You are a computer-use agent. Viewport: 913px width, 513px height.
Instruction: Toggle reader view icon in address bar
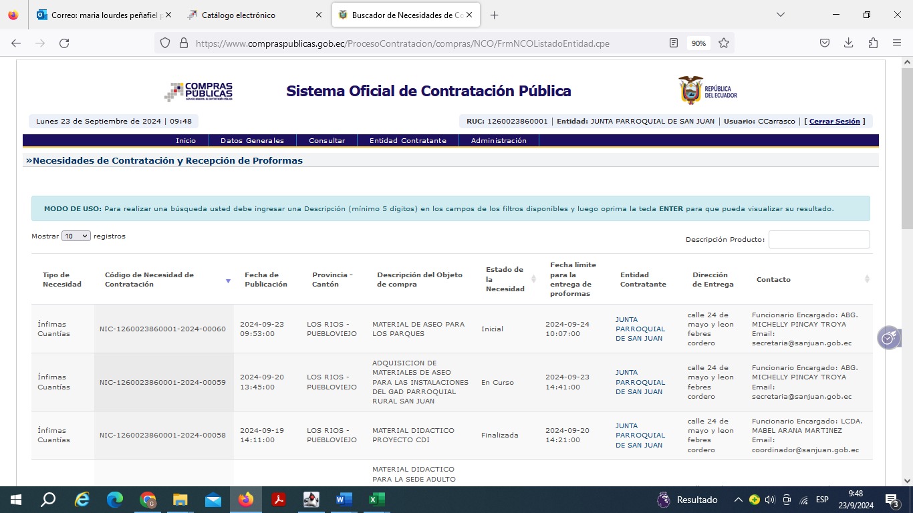[674, 43]
